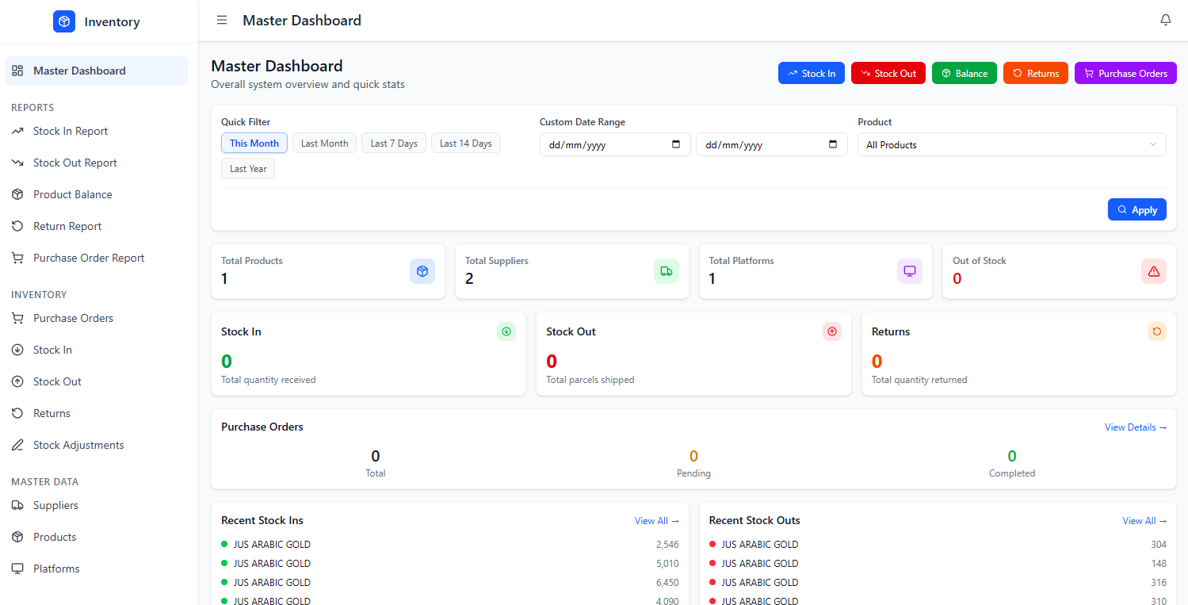Open the All Products dropdown
The image size is (1188, 605).
point(1011,144)
